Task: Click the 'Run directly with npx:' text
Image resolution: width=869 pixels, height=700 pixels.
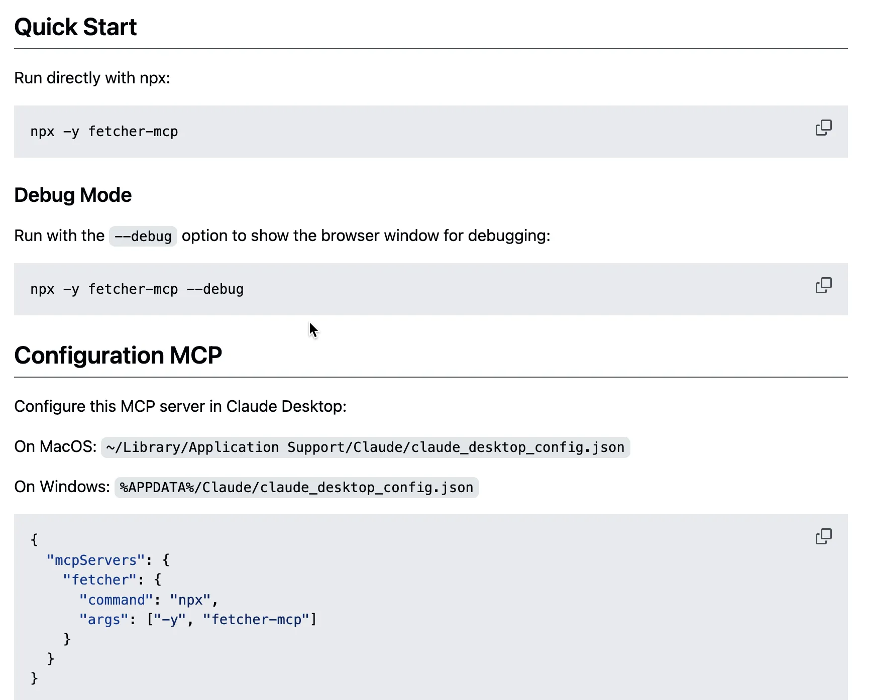Action: click(x=92, y=78)
